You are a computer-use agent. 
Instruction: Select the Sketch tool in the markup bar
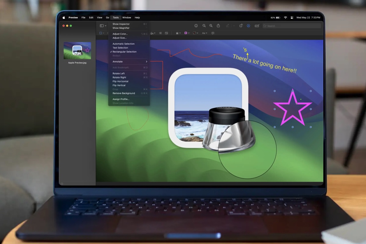click(152, 33)
